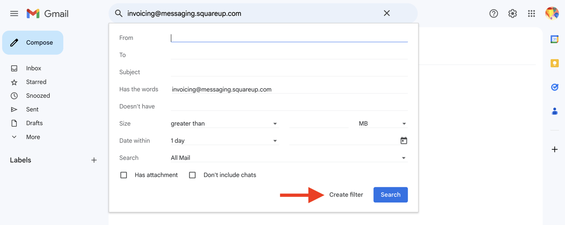Open the Drafts folder

[x=34, y=123]
